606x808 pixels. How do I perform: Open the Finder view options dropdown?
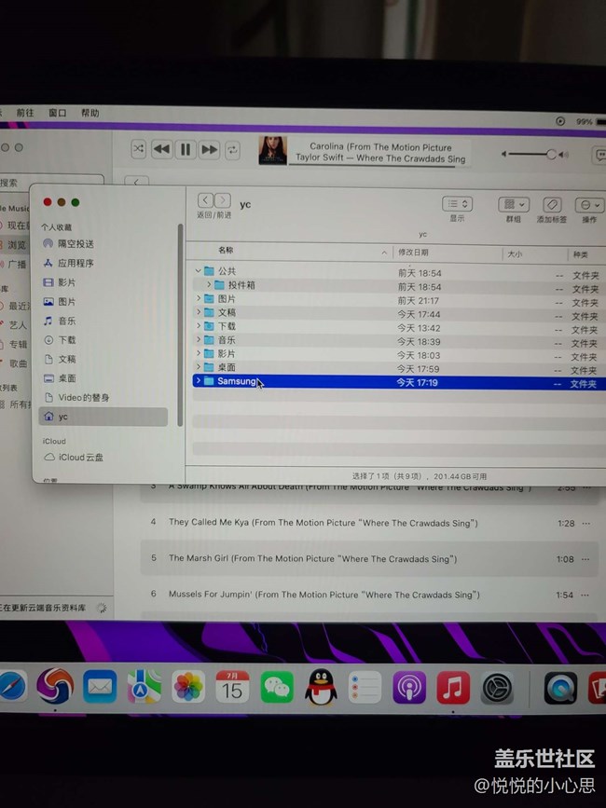457,204
